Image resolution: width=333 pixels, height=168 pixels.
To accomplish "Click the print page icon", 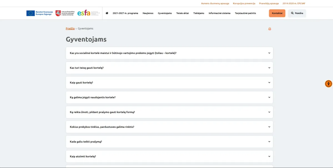I will [x=269, y=29].
